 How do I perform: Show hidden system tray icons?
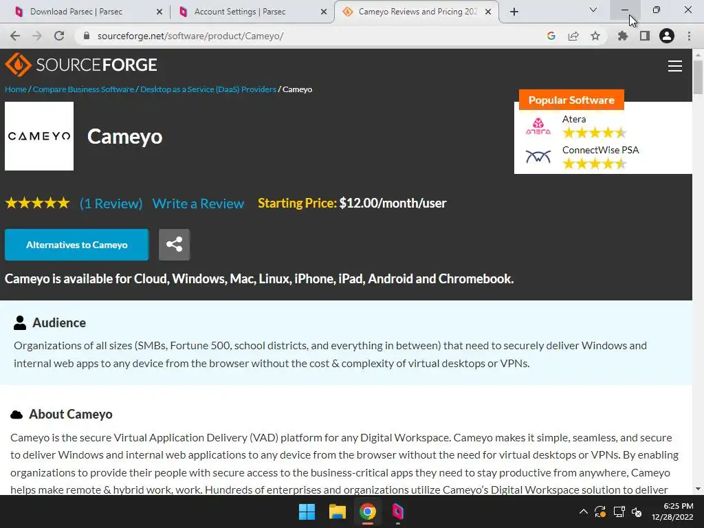[x=583, y=511]
